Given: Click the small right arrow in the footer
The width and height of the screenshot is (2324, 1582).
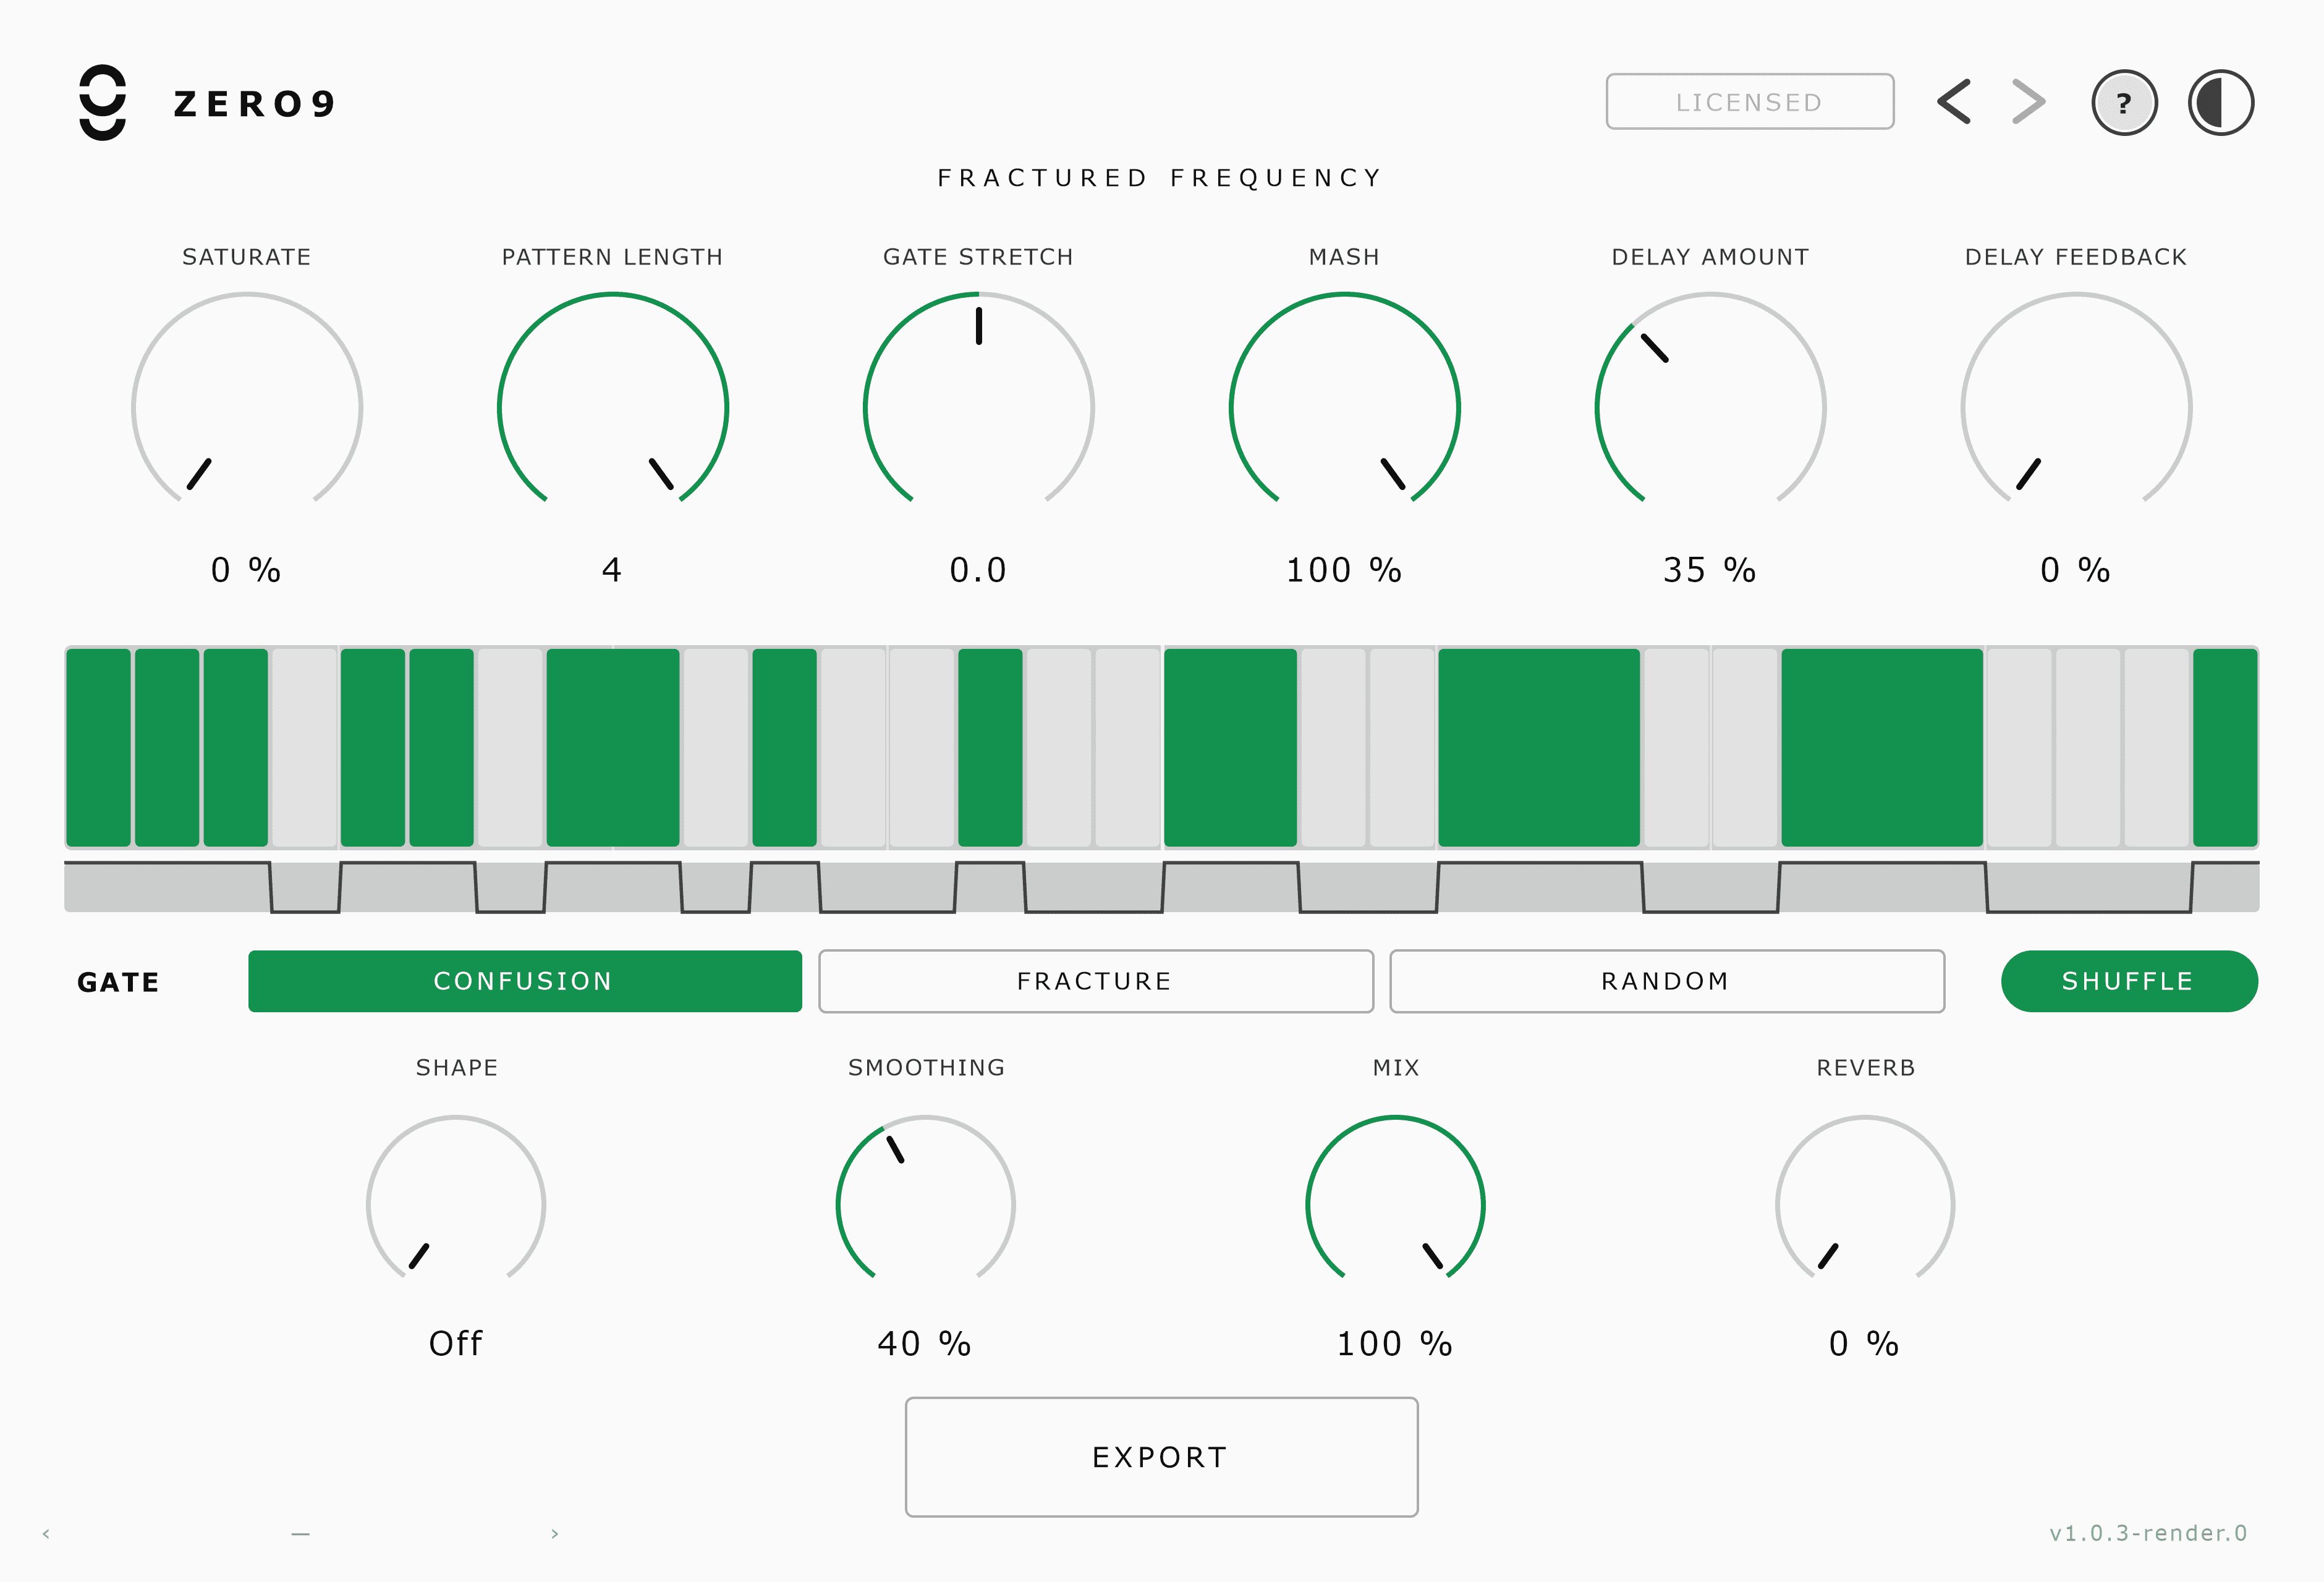Looking at the screenshot, I should (x=555, y=1533).
